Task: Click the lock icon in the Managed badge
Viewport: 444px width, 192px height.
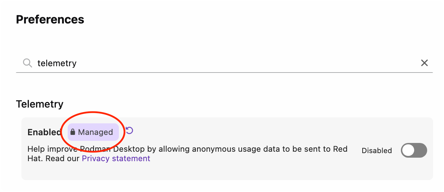Action: point(73,132)
